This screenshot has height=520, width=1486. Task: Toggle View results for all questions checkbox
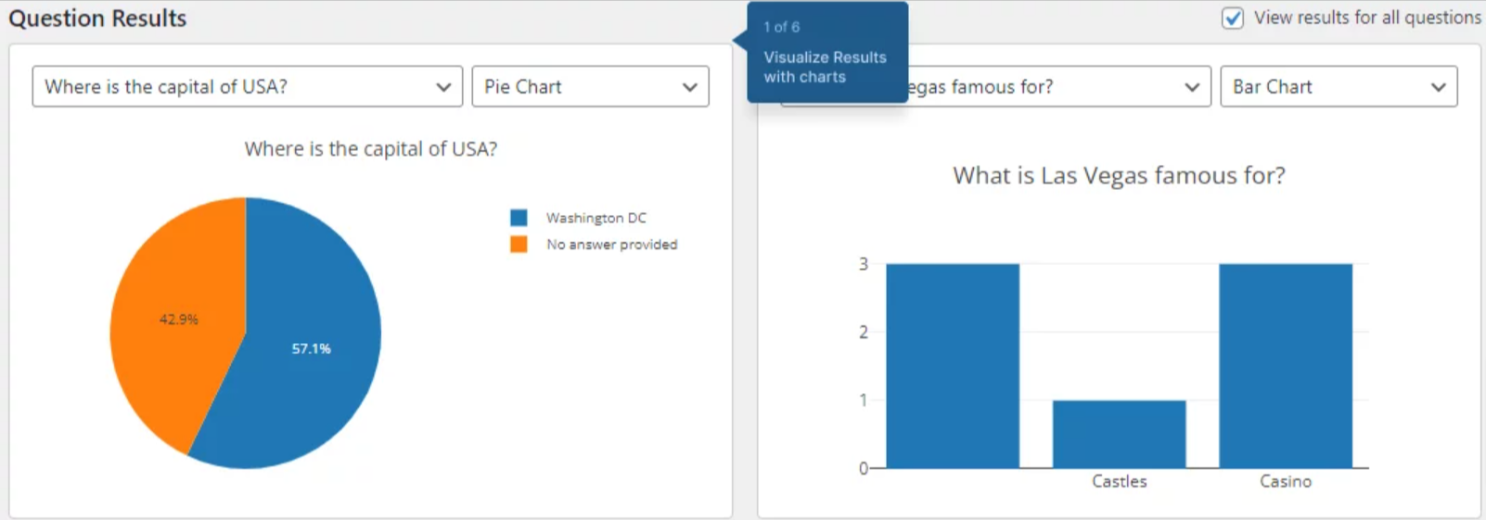1233,19
